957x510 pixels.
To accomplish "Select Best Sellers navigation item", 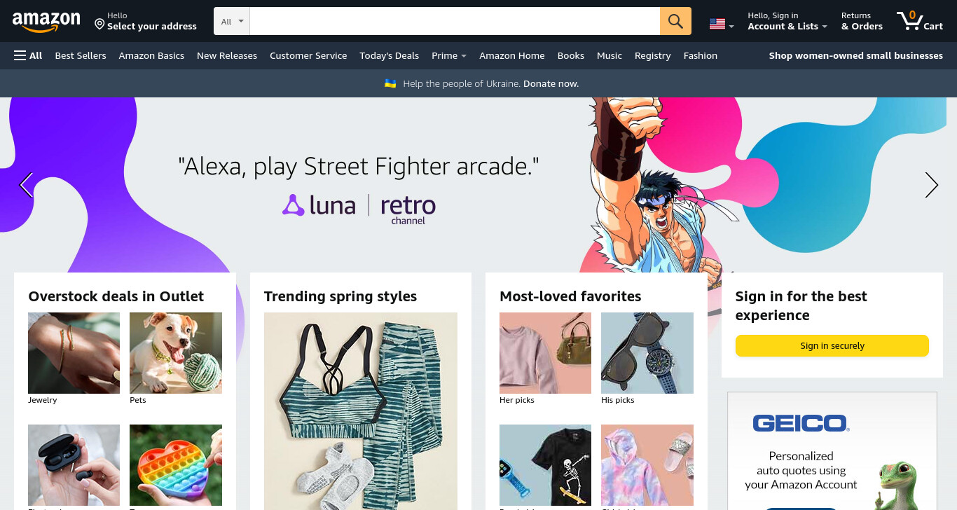I will [x=81, y=55].
